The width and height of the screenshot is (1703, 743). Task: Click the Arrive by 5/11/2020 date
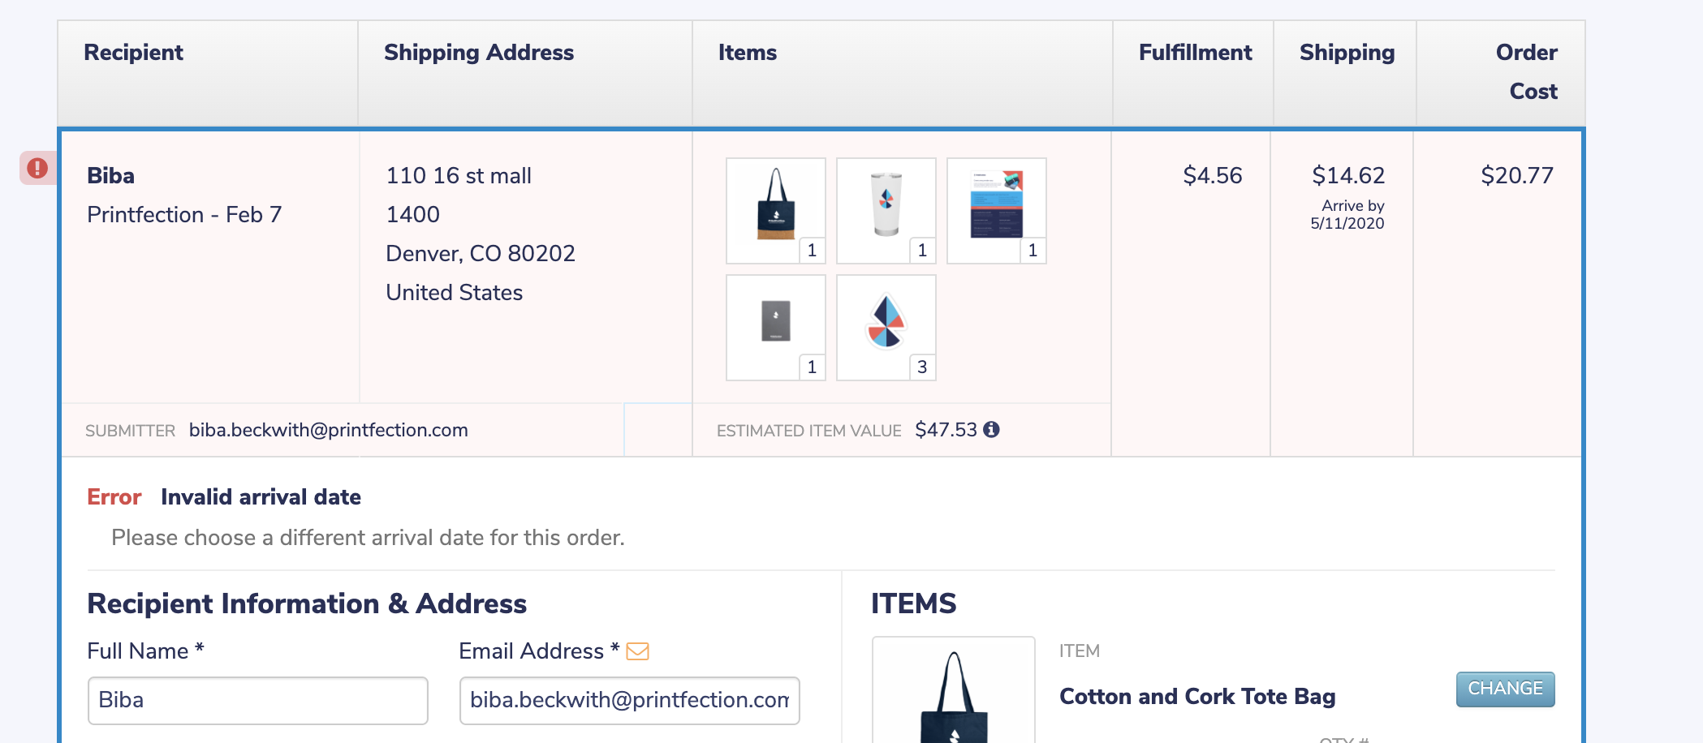pyautogui.click(x=1347, y=215)
